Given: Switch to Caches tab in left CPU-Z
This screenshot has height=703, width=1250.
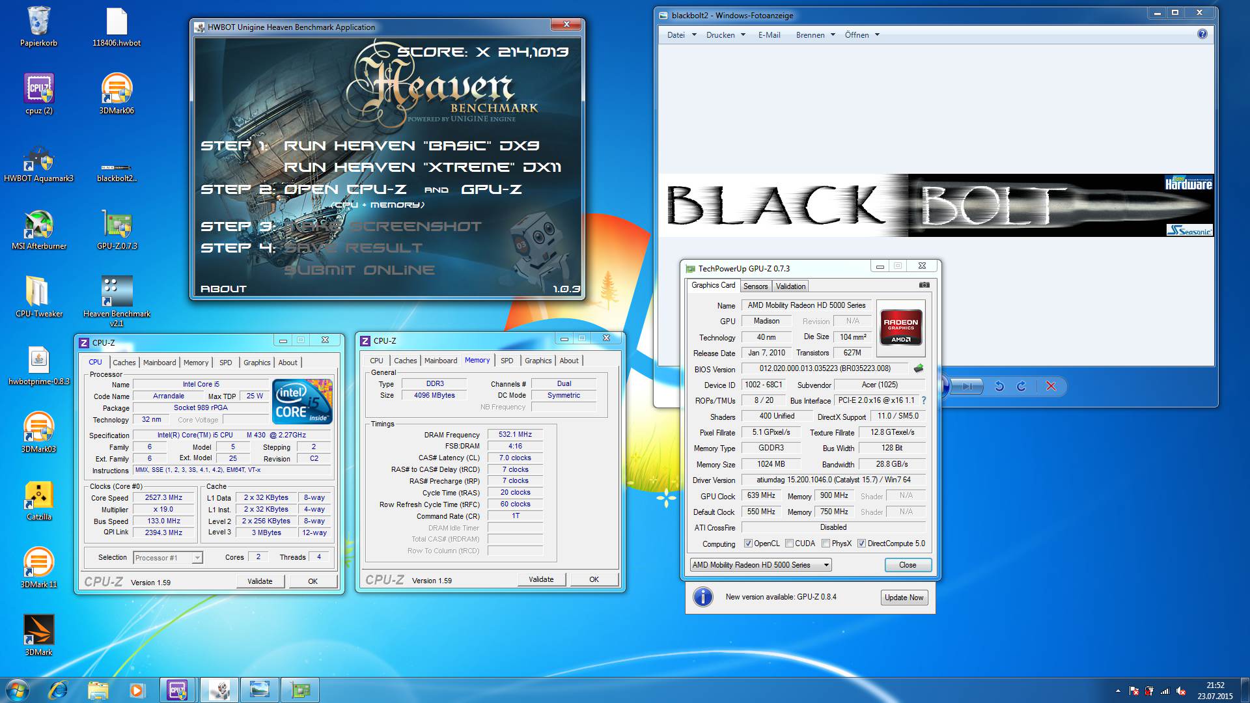Looking at the screenshot, I should (124, 363).
